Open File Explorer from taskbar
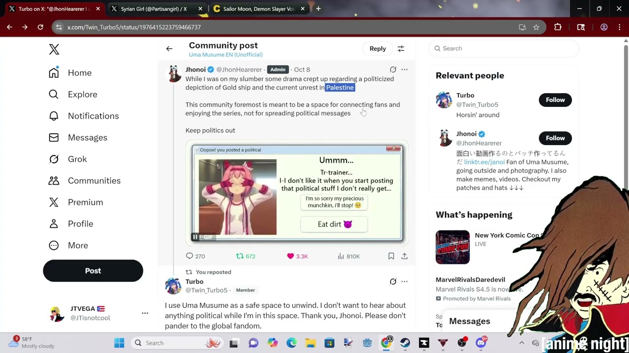The image size is (629, 353). pyautogui.click(x=310, y=343)
